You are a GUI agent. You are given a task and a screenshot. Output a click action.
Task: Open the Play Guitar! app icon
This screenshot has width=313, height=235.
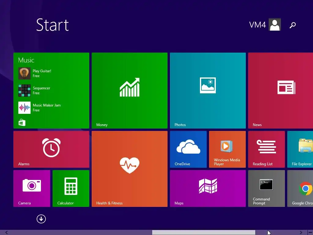pyautogui.click(x=24, y=73)
